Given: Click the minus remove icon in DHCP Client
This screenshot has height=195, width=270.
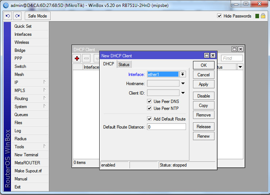Looking at the screenshot, I should click(x=86, y=58).
